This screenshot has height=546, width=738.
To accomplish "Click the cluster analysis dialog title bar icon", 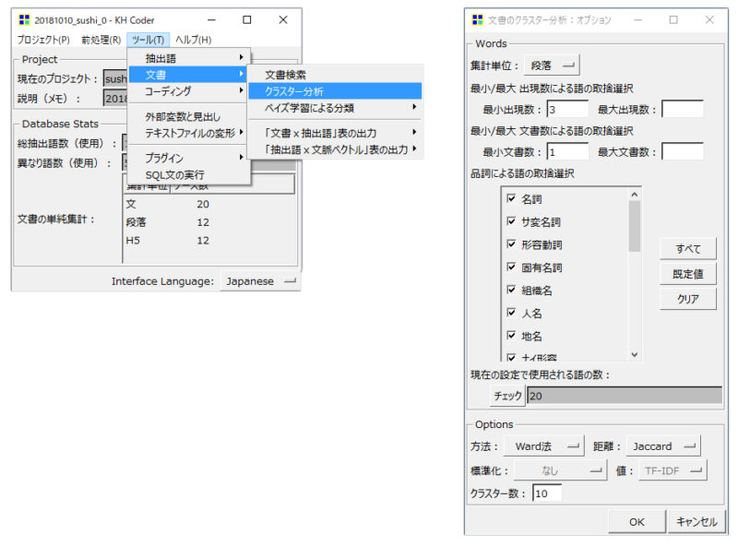I will [476, 18].
